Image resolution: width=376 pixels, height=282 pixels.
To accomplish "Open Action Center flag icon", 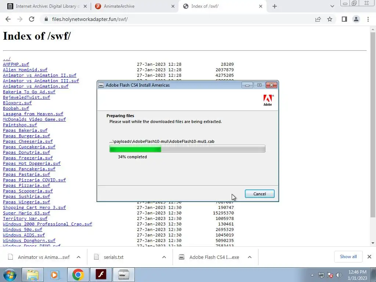I will [x=330, y=275].
